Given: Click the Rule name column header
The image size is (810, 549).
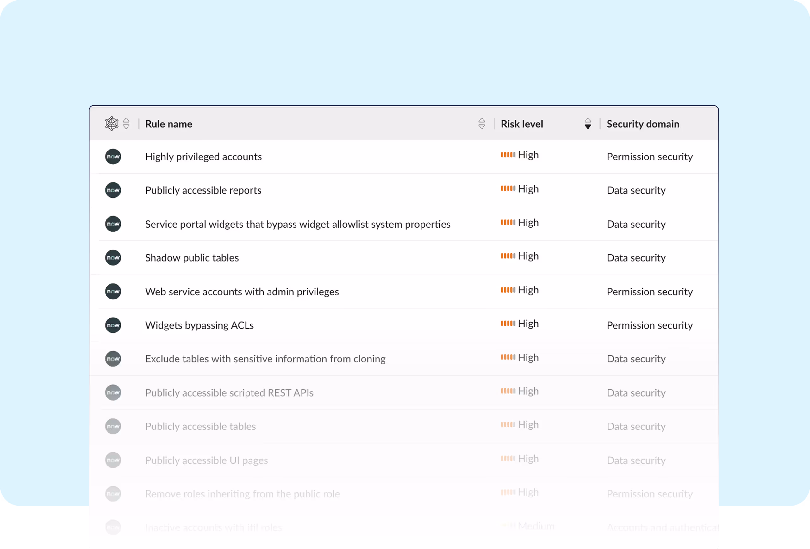Looking at the screenshot, I should [169, 124].
